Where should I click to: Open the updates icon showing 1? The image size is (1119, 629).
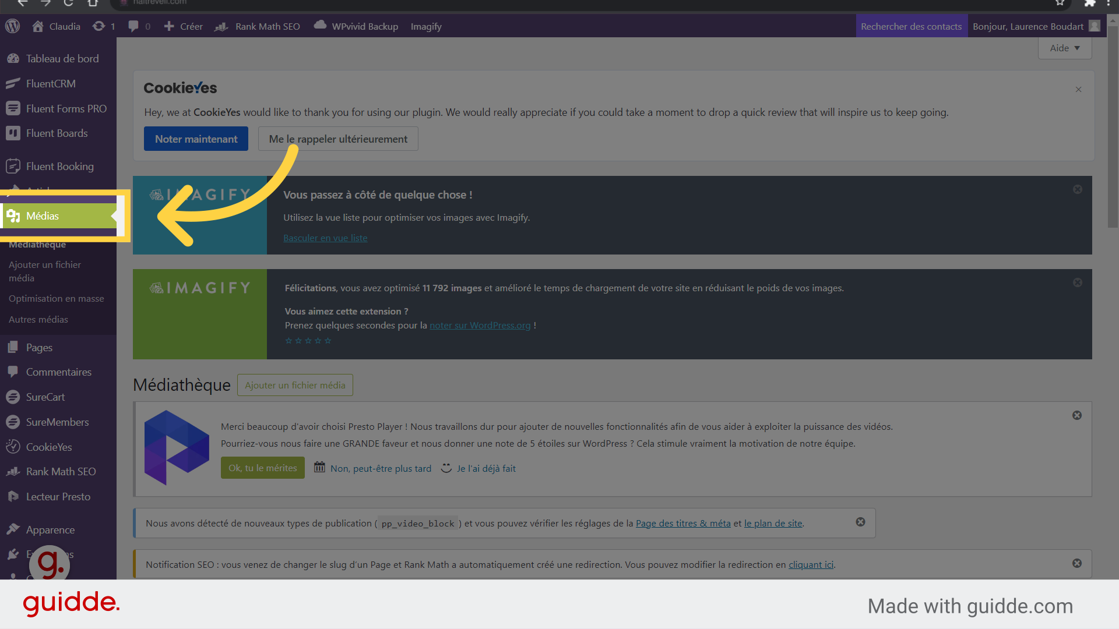[104, 26]
